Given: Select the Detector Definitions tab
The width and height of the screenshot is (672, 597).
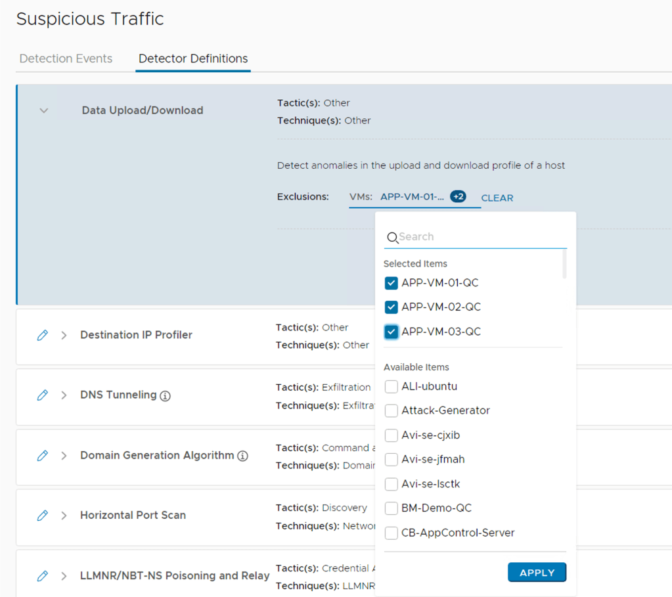Looking at the screenshot, I should 193,58.
